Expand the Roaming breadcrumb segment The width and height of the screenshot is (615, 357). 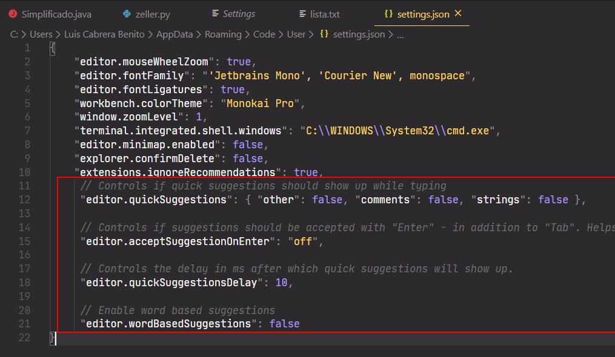222,34
